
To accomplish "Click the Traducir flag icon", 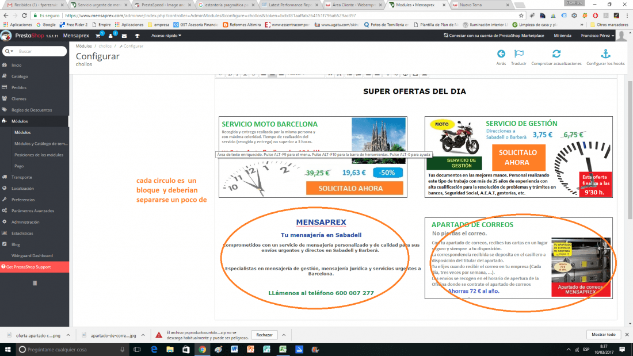I will (518, 53).
